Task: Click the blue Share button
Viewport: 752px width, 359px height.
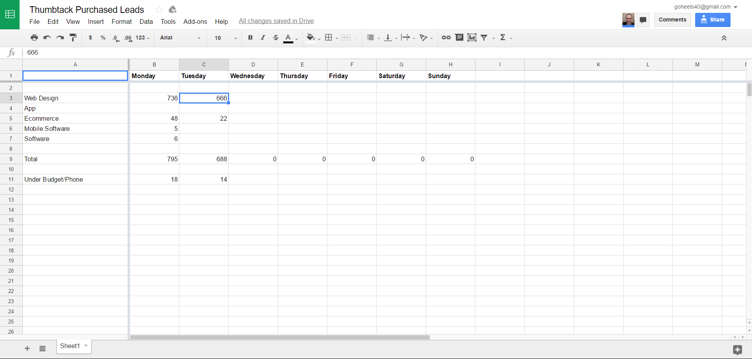Action: 712,20
